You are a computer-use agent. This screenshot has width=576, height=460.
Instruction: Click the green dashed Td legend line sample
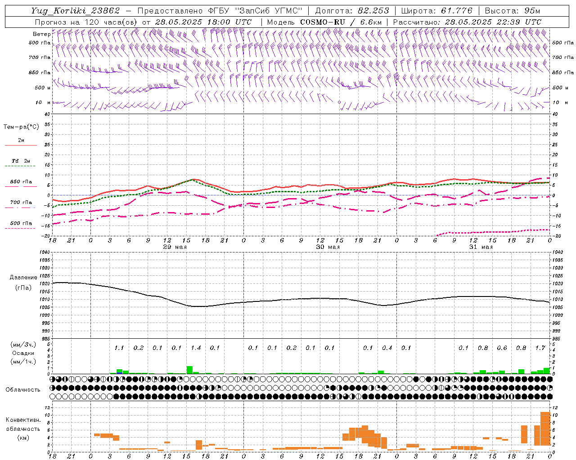click(20, 166)
